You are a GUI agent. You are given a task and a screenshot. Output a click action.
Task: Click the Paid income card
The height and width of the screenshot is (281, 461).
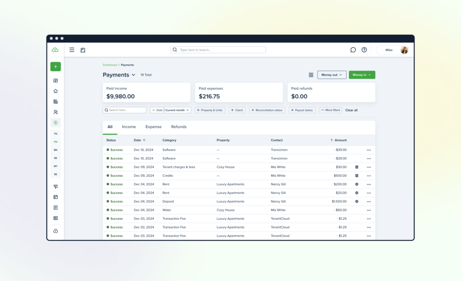[x=146, y=93]
